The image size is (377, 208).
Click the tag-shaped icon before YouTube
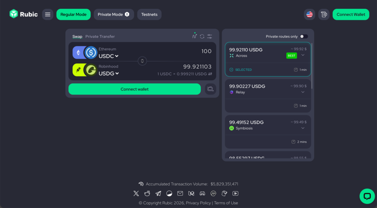224,193
